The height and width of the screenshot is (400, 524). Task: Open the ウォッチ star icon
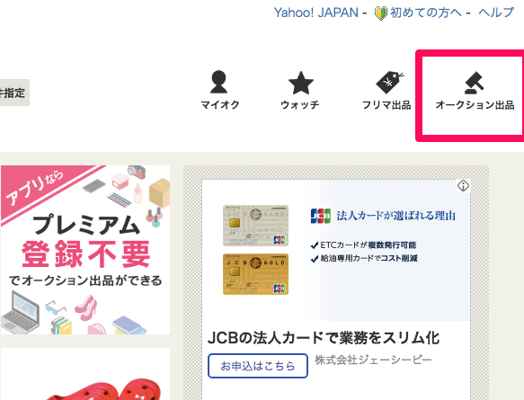point(301,83)
